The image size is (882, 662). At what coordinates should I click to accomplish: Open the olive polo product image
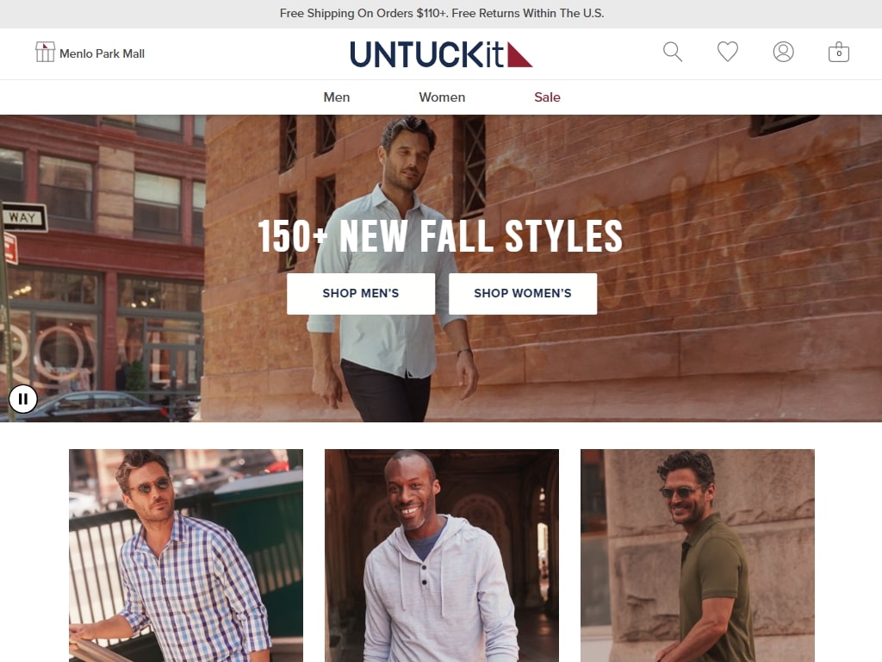698,556
